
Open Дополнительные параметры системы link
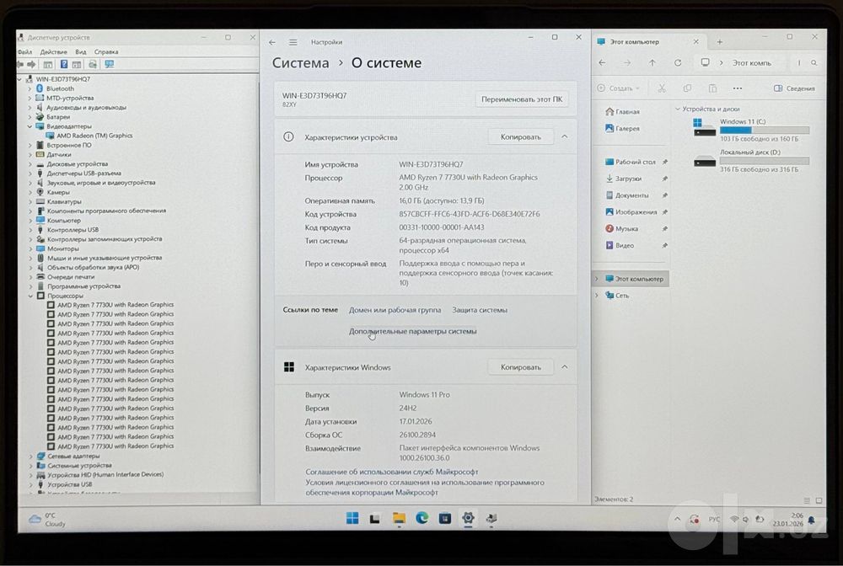pos(412,331)
